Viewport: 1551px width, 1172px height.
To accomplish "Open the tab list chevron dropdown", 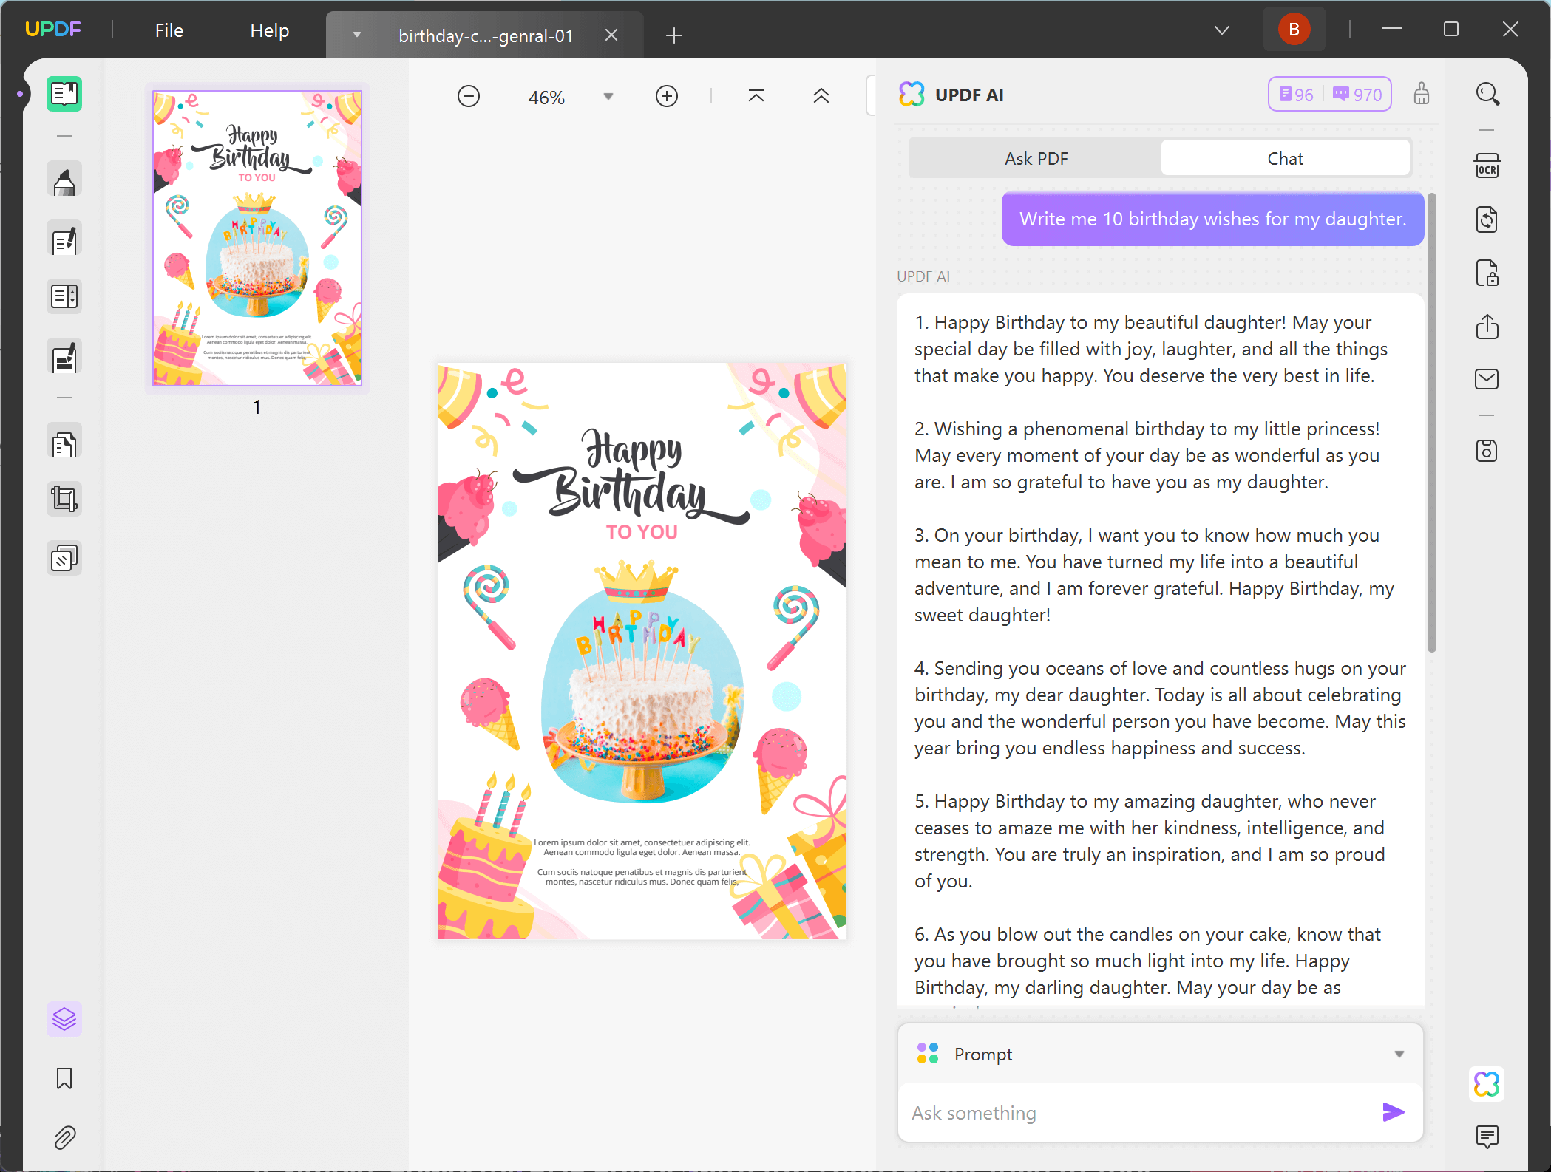I will tap(1221, 30).
